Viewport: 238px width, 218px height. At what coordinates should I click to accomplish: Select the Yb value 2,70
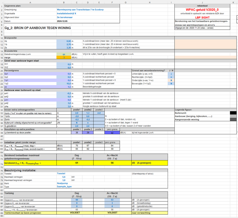click(64, 44)
